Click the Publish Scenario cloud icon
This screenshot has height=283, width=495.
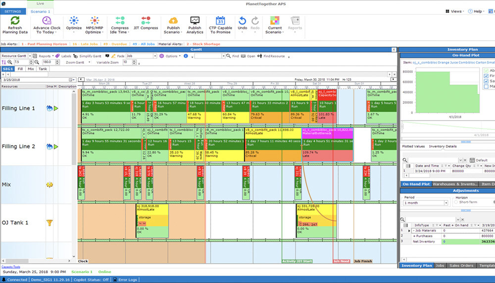coord(173,21)
